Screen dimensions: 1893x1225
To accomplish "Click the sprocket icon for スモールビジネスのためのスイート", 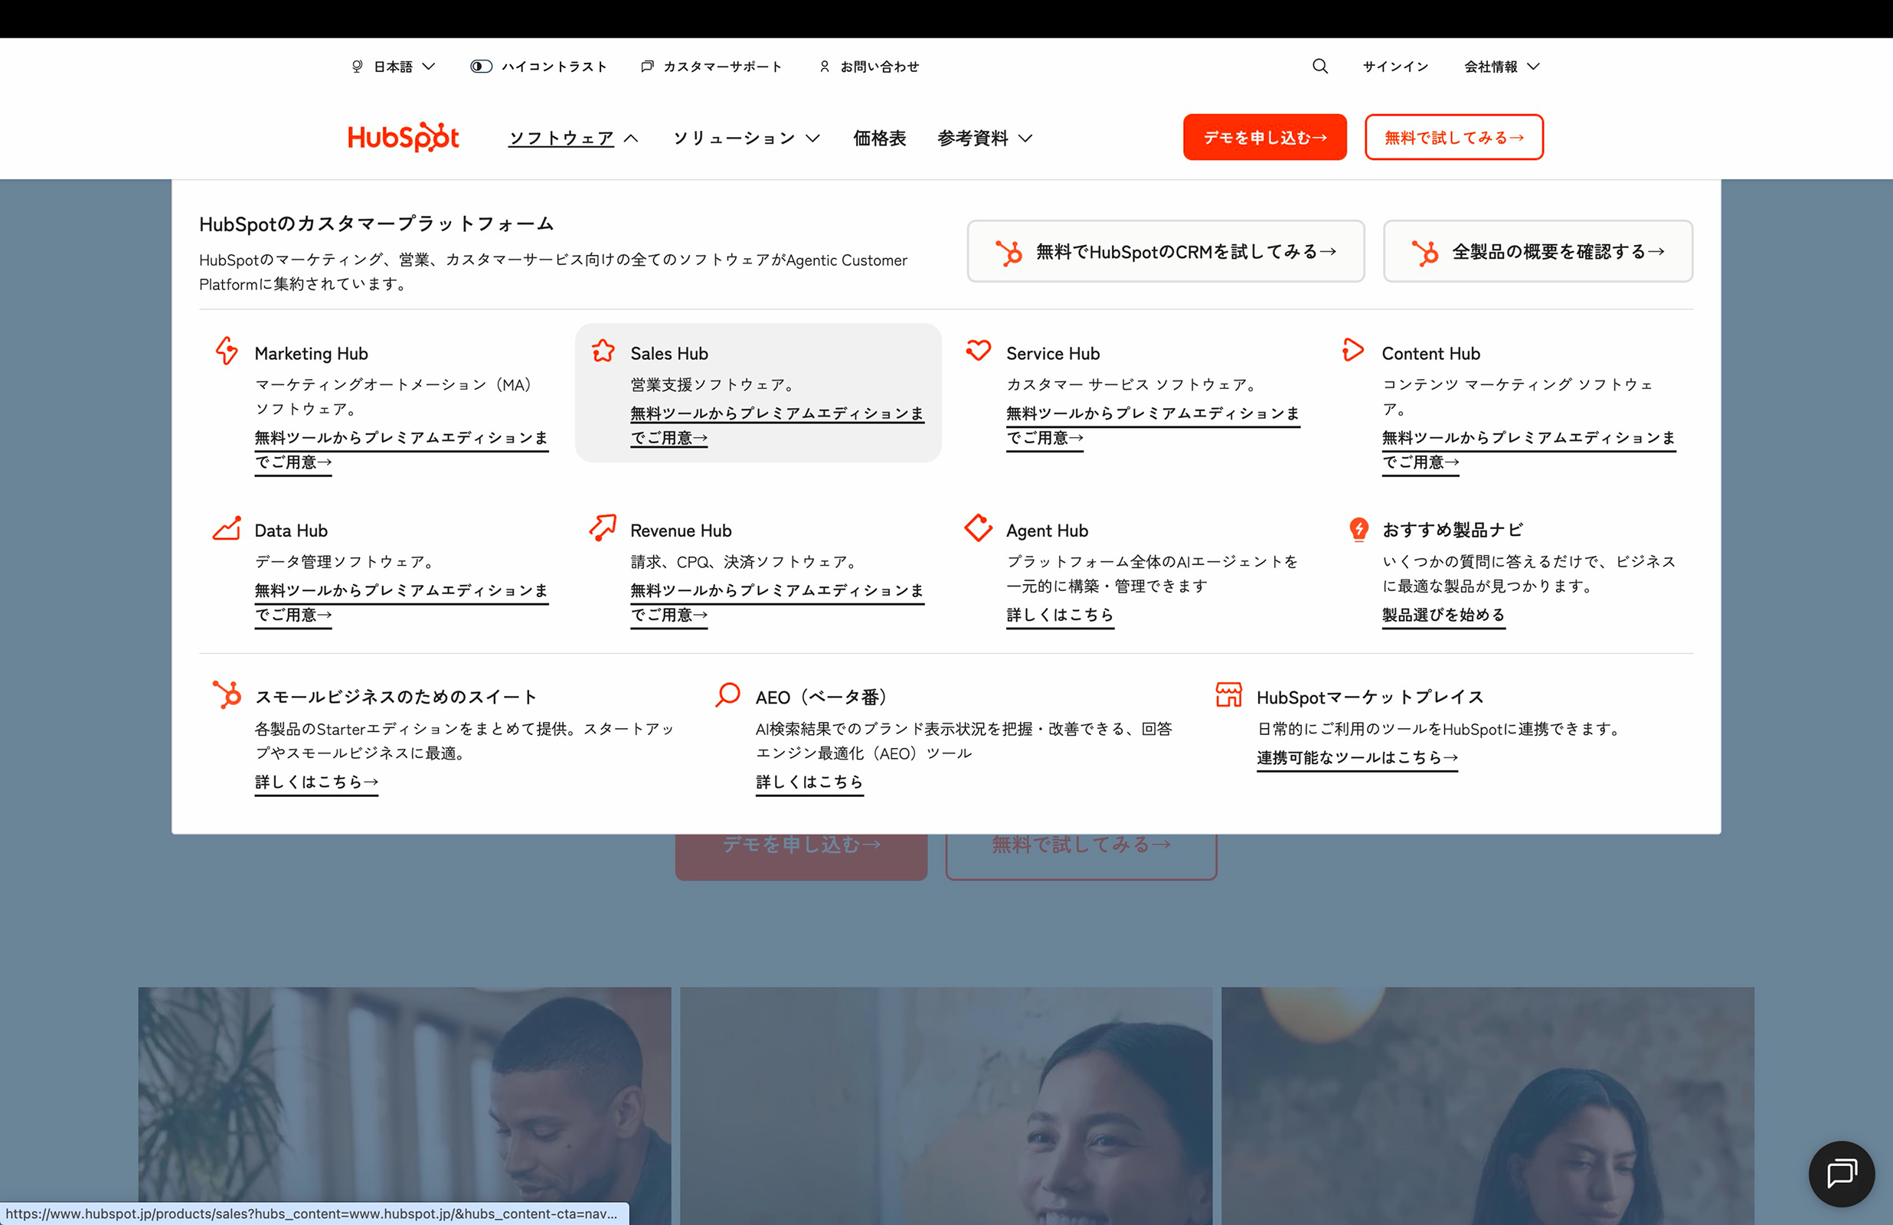I will [227, 694].
